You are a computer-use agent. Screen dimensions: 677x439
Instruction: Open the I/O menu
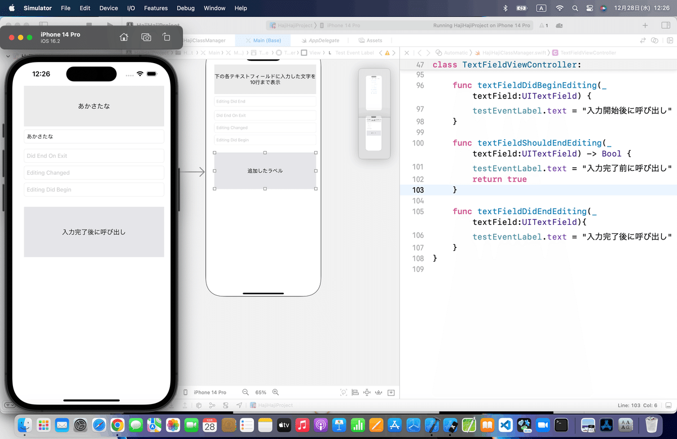(x=131, y=8)
